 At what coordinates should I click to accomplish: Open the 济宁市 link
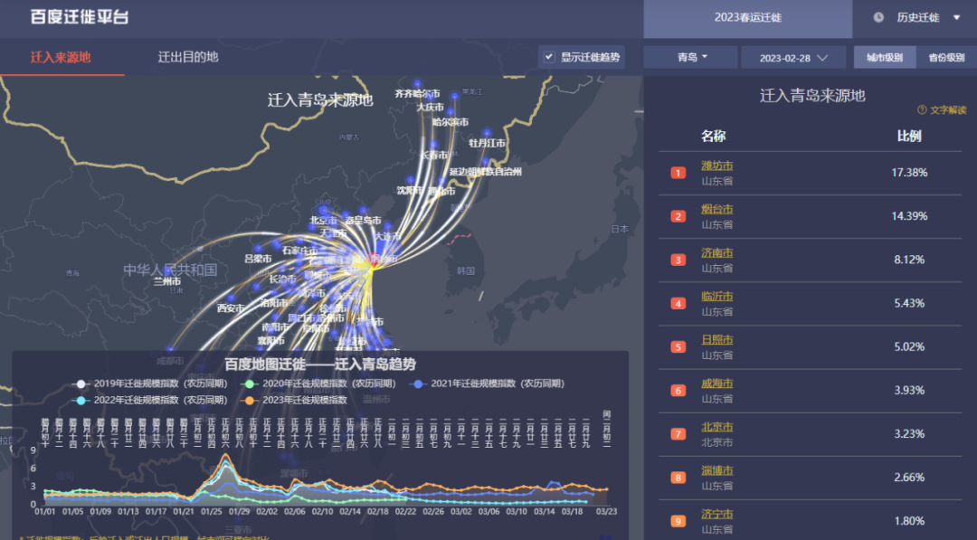coord(717,515)
